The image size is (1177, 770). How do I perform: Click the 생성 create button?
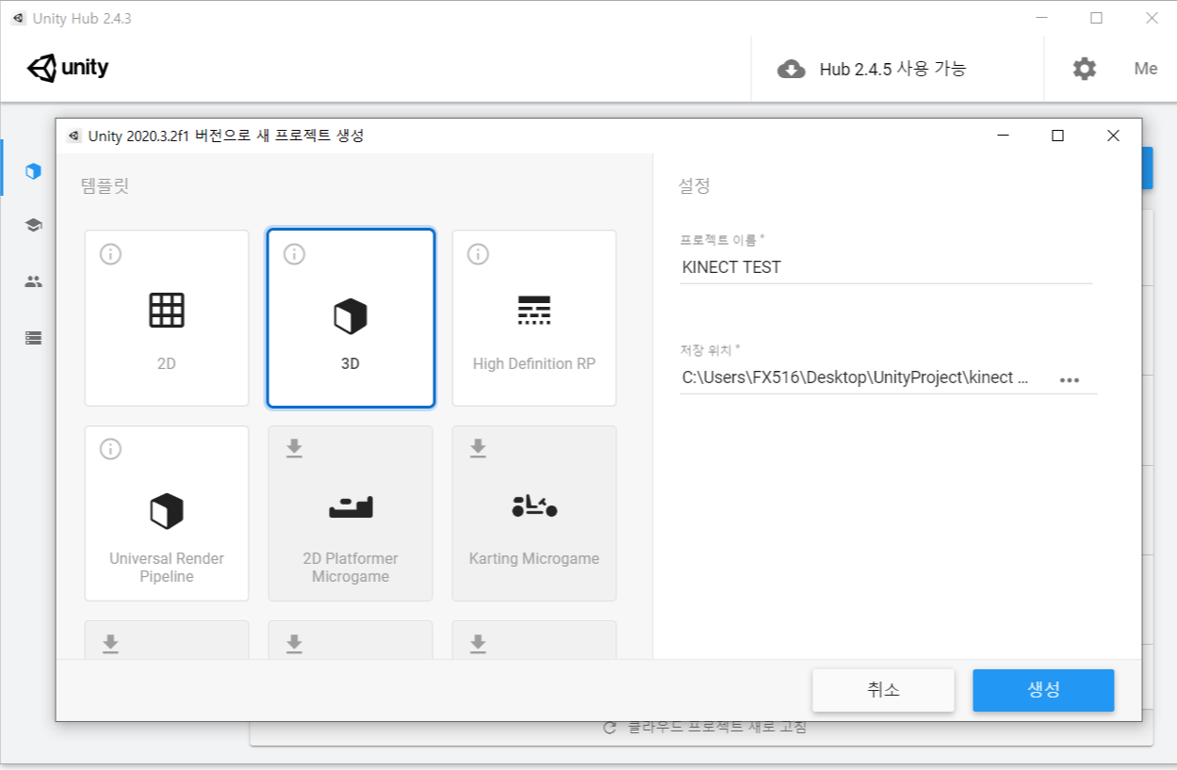[1043, 690]
